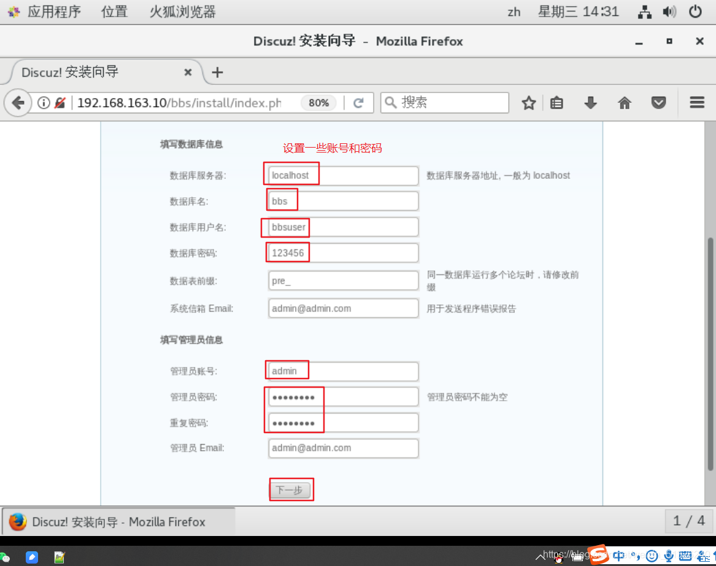Click the search magnifier icon

pyautogui.click(x=390, y=102)
